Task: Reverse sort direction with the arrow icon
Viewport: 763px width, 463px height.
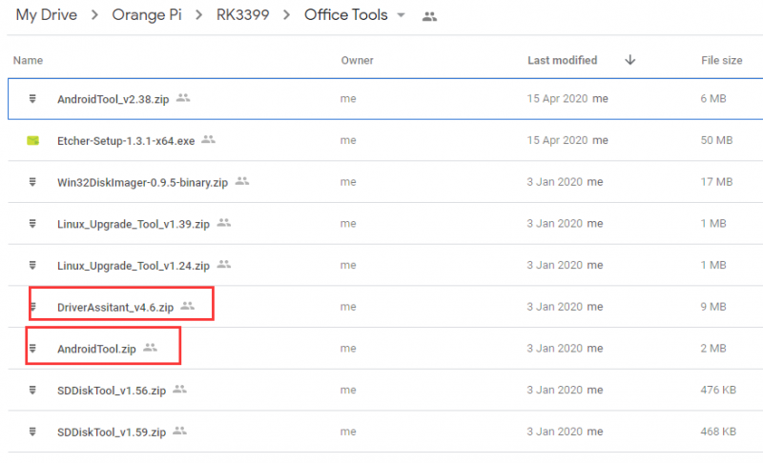Action: click(630, 60)
